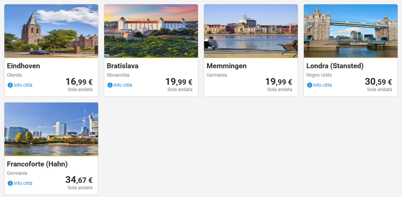Click the 16,99 € Eindhoven fare

pyautogui.click(x=79, y=82)
